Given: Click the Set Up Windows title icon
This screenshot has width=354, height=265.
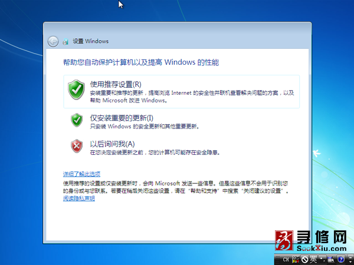Looking at the screenshot, I should tap(65, 41).
